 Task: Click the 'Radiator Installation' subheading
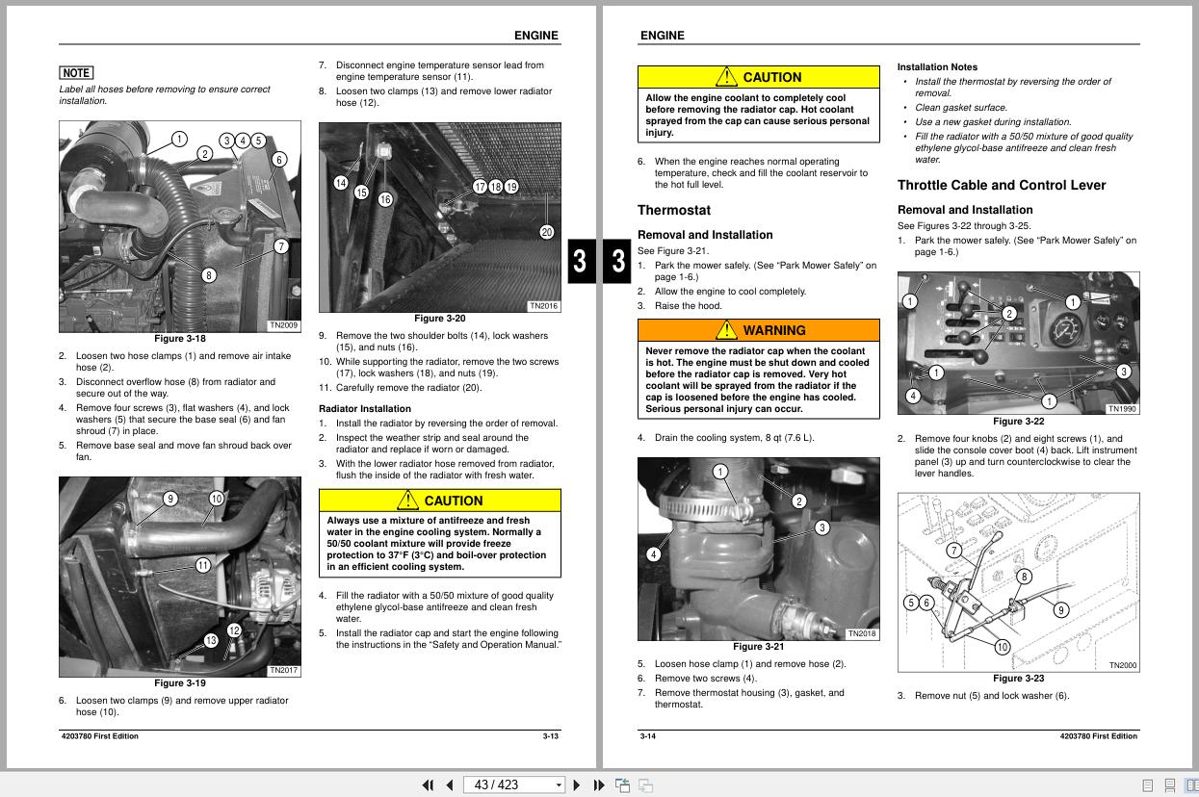tap(365, 409)
